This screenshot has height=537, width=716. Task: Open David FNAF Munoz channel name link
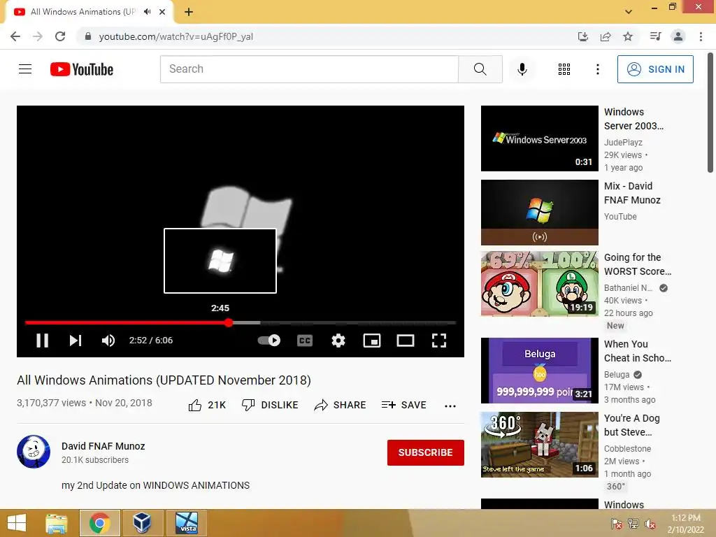(x=103, y=446)
